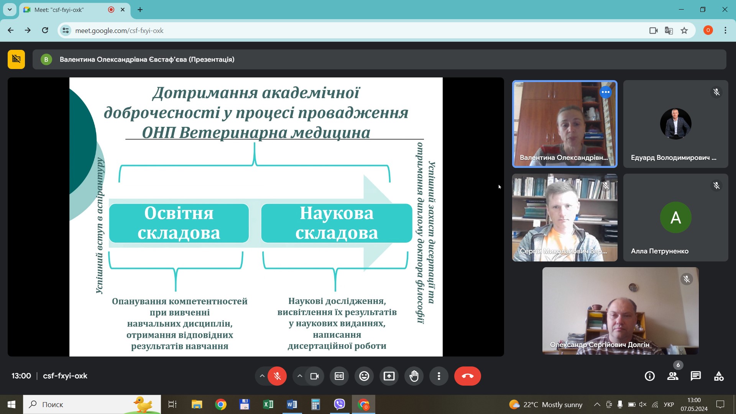Toggle closed captions button
The width and height of the screenshot is (736, 414).
(x=339, y=376)
